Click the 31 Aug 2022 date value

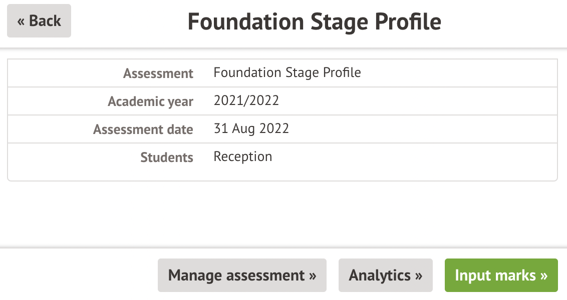(x=251, y=128)
